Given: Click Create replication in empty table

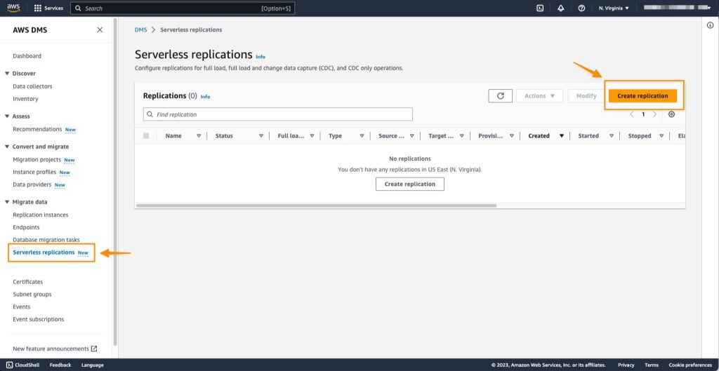Looking at the screenshot, I should coord(410,184).
